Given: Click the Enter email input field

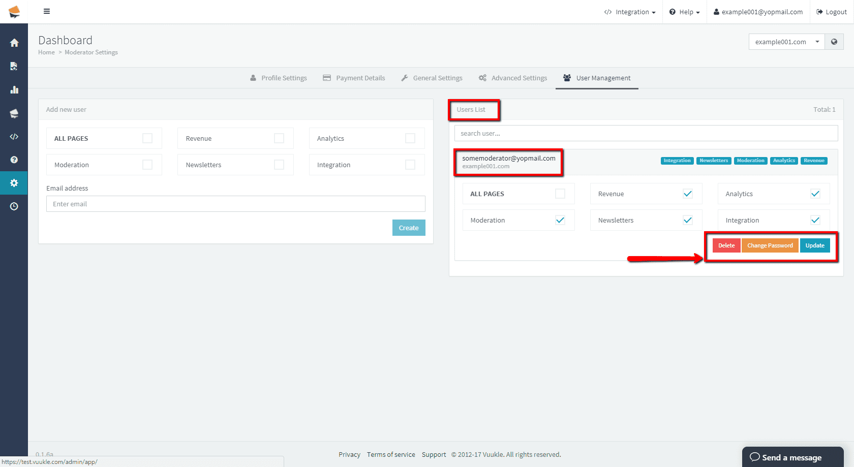Looking at the screenshot, I should click(x=235, y=204).
